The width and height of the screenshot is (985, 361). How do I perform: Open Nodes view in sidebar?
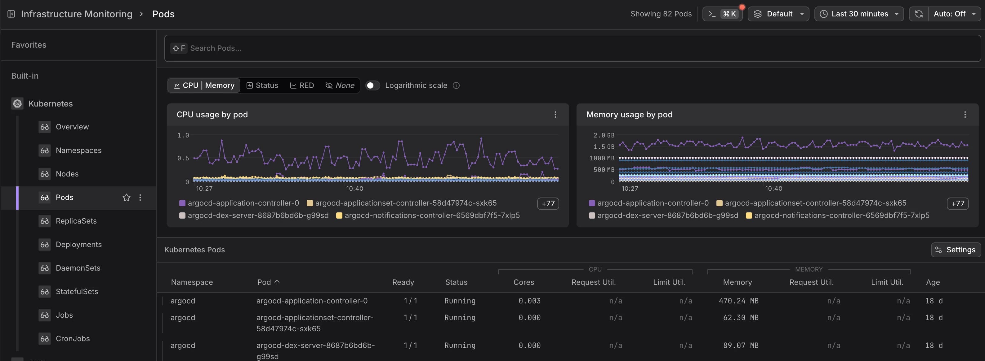click(x=67, y=174)
